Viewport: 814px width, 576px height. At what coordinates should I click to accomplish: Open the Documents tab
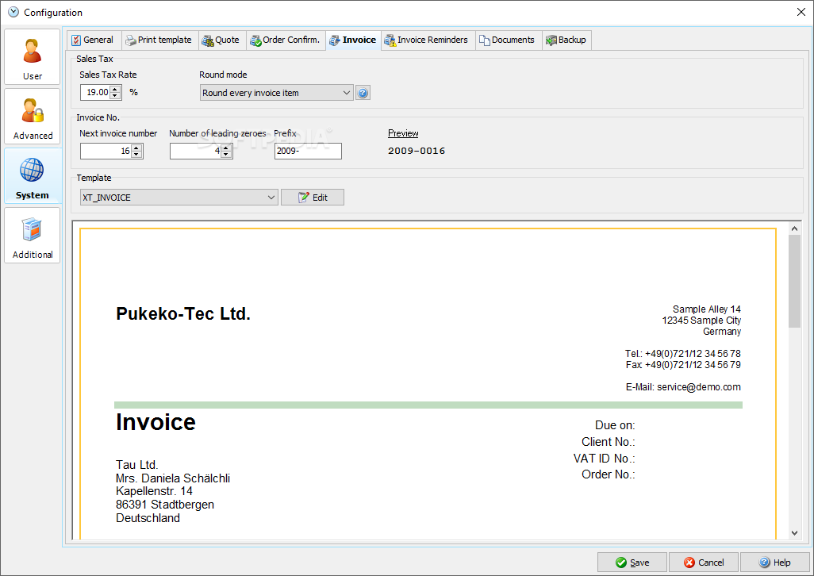tap(507, 40)
